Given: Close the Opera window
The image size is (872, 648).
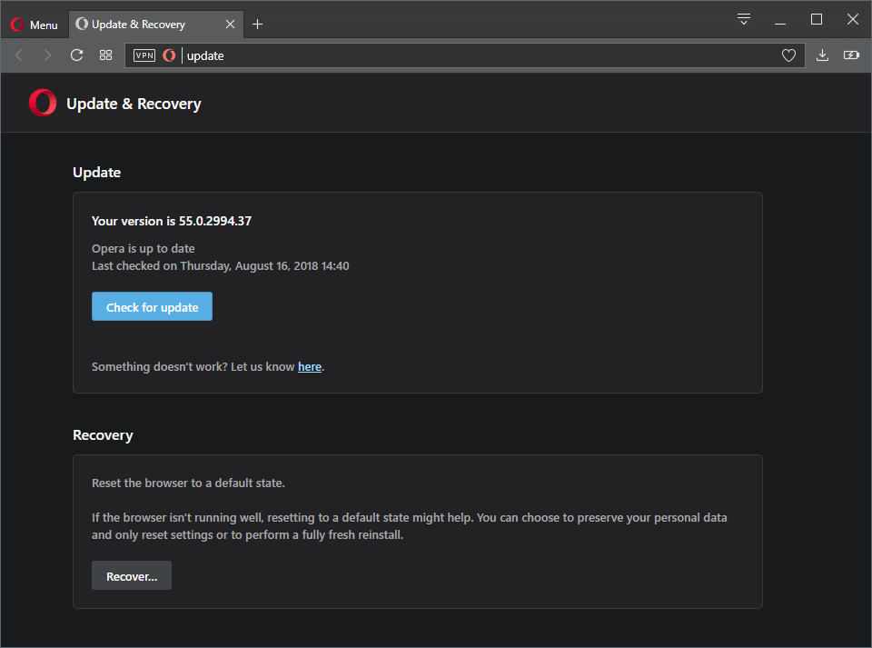Looking at the screenshot, I should point(853,19).
